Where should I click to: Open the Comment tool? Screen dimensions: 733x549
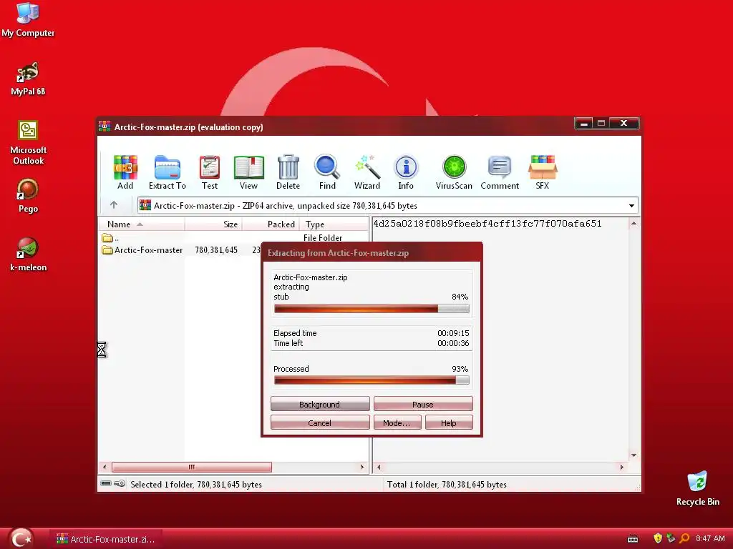[x=500, y=172]
